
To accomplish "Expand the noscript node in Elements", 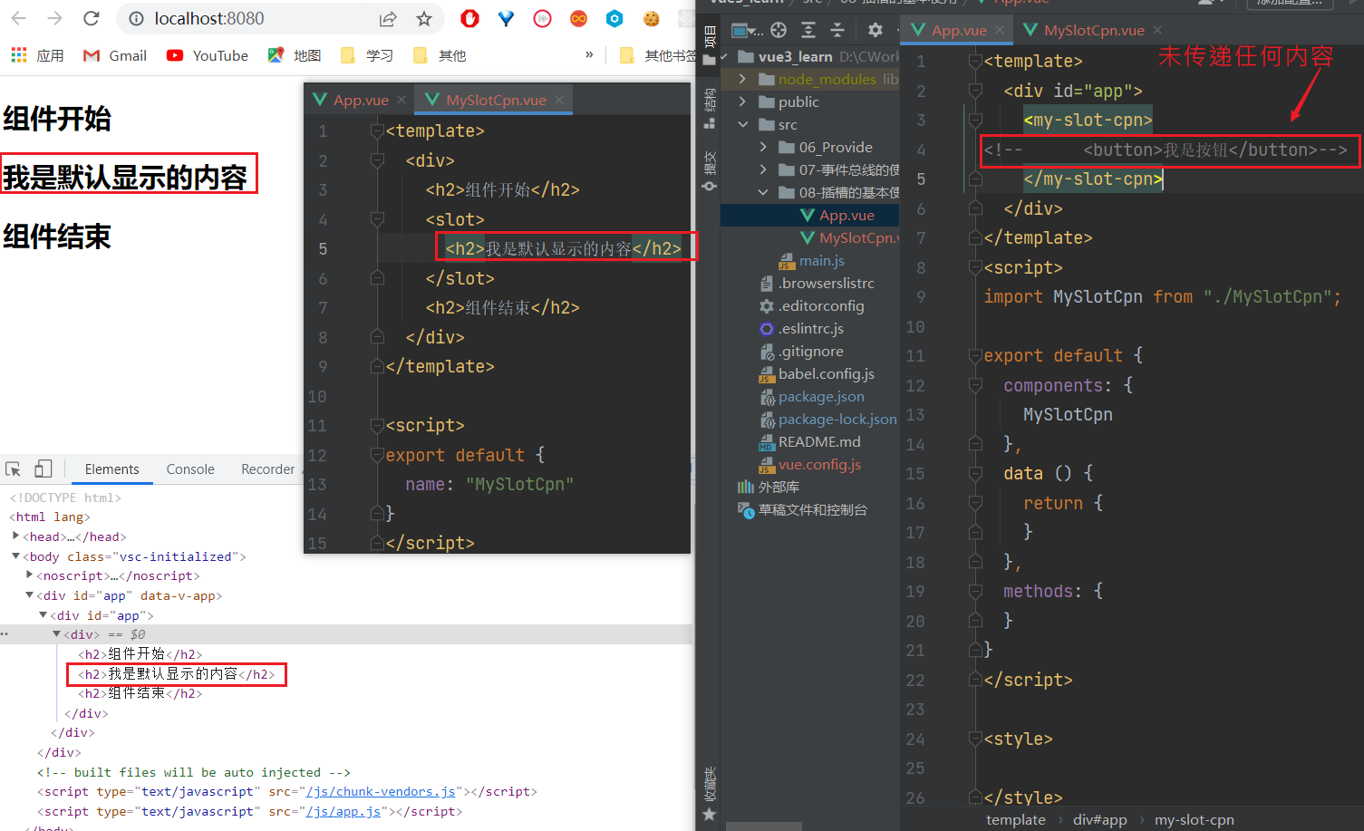I will tap(30, 575).
